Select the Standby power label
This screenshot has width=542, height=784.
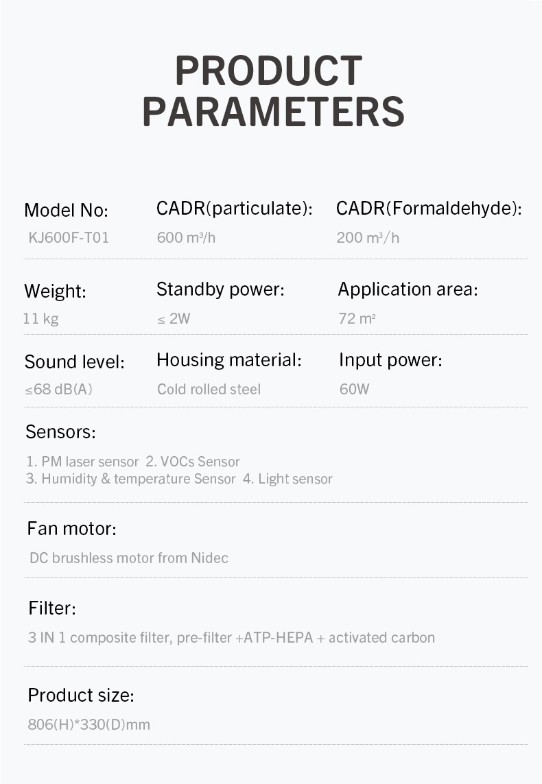coord(220,289)
